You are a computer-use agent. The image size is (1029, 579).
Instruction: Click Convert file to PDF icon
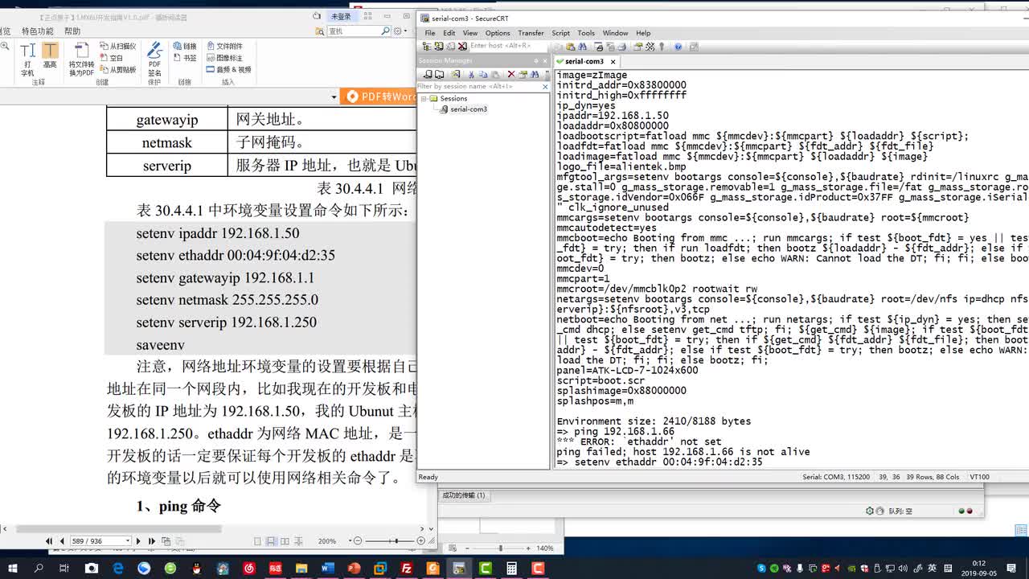pos(81,59)
